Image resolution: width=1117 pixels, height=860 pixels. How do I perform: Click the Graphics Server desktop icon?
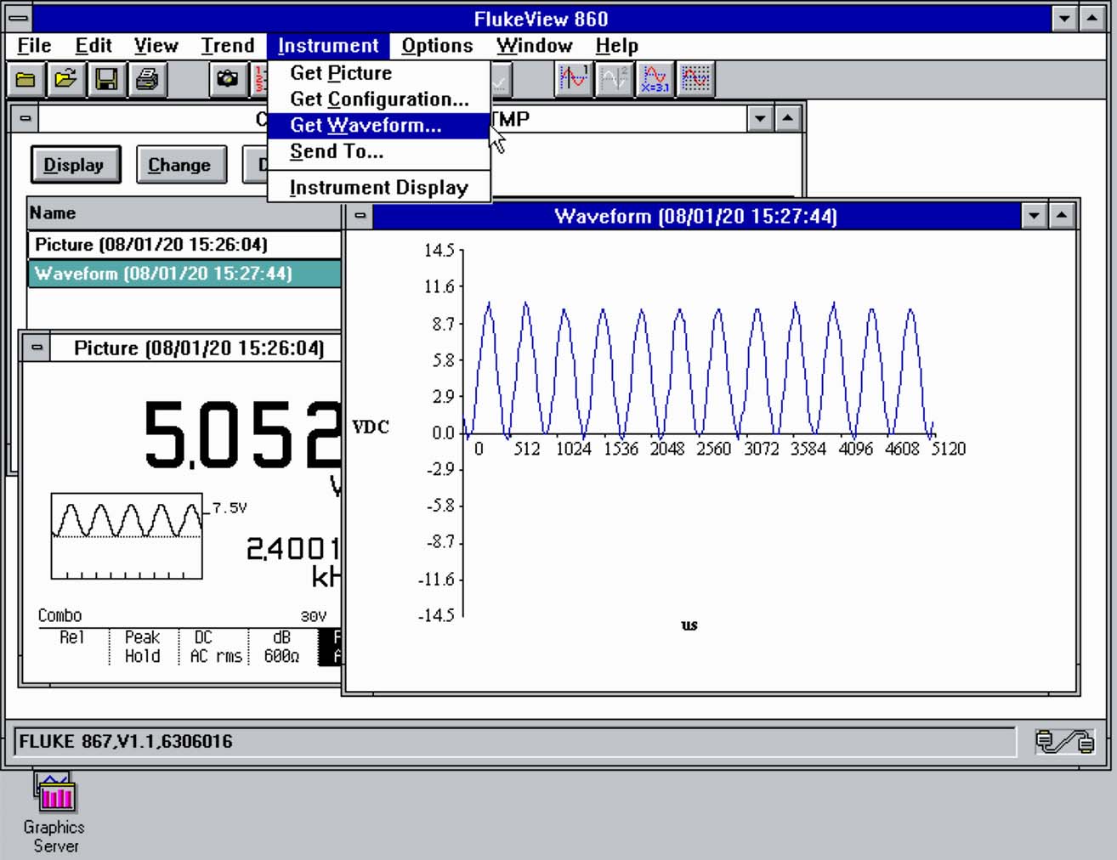click(54, 813)
